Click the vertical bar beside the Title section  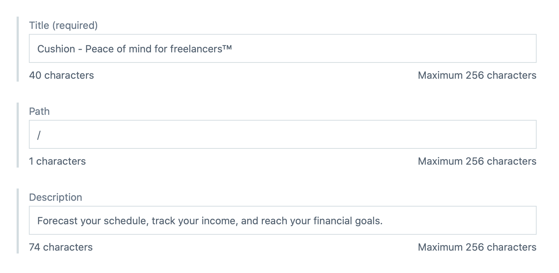(x=17, y=49)
